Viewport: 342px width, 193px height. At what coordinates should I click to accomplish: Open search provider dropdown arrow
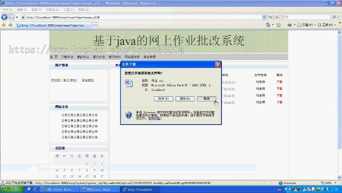339,17
